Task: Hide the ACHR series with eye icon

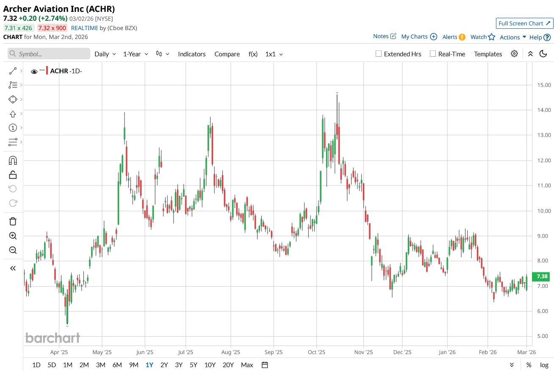Action: pos(34,71)
